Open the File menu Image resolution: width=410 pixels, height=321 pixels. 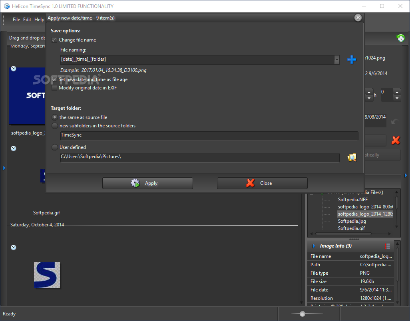click(x=16, y=19)
